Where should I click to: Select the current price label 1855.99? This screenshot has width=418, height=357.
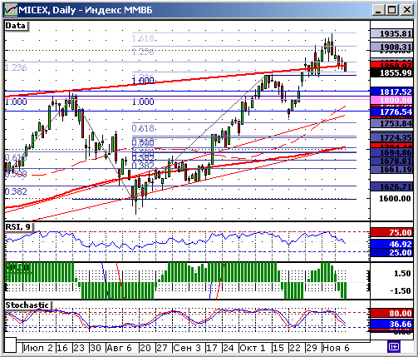[x=391, y=72]
